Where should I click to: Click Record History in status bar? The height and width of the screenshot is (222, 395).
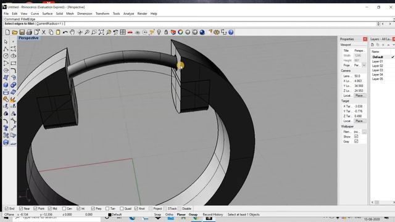[x=213, y=215]
